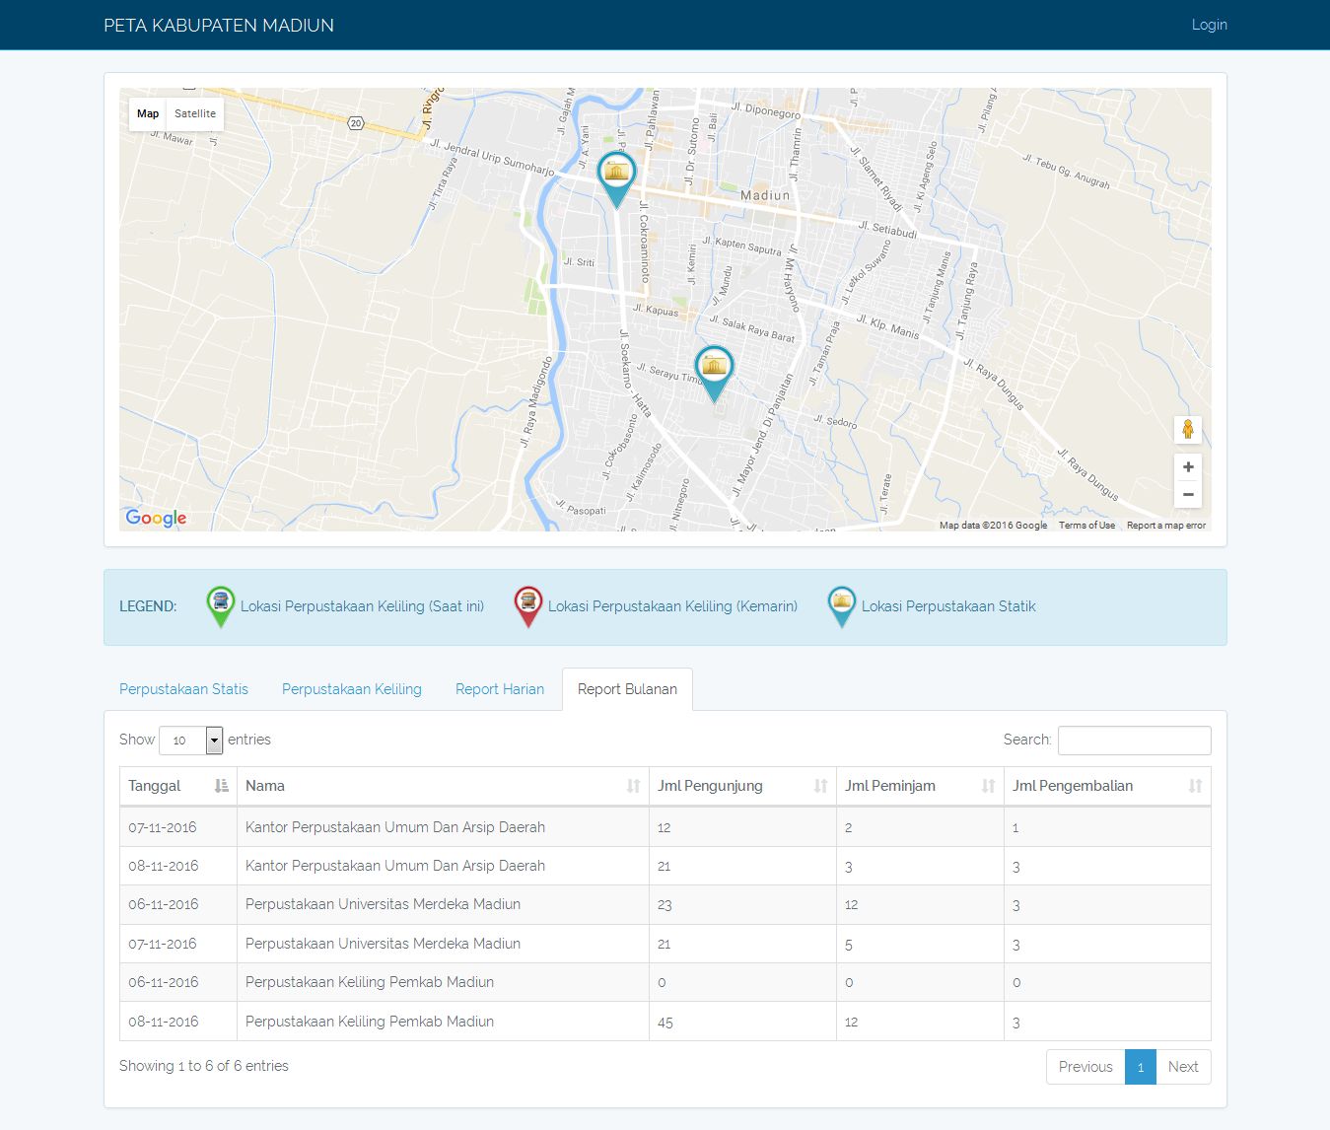Sort by Jml Pengunjung column icon
The height and width of the screenshot is (1130, 1330).
pyautogui.click(x=820, y=786)
